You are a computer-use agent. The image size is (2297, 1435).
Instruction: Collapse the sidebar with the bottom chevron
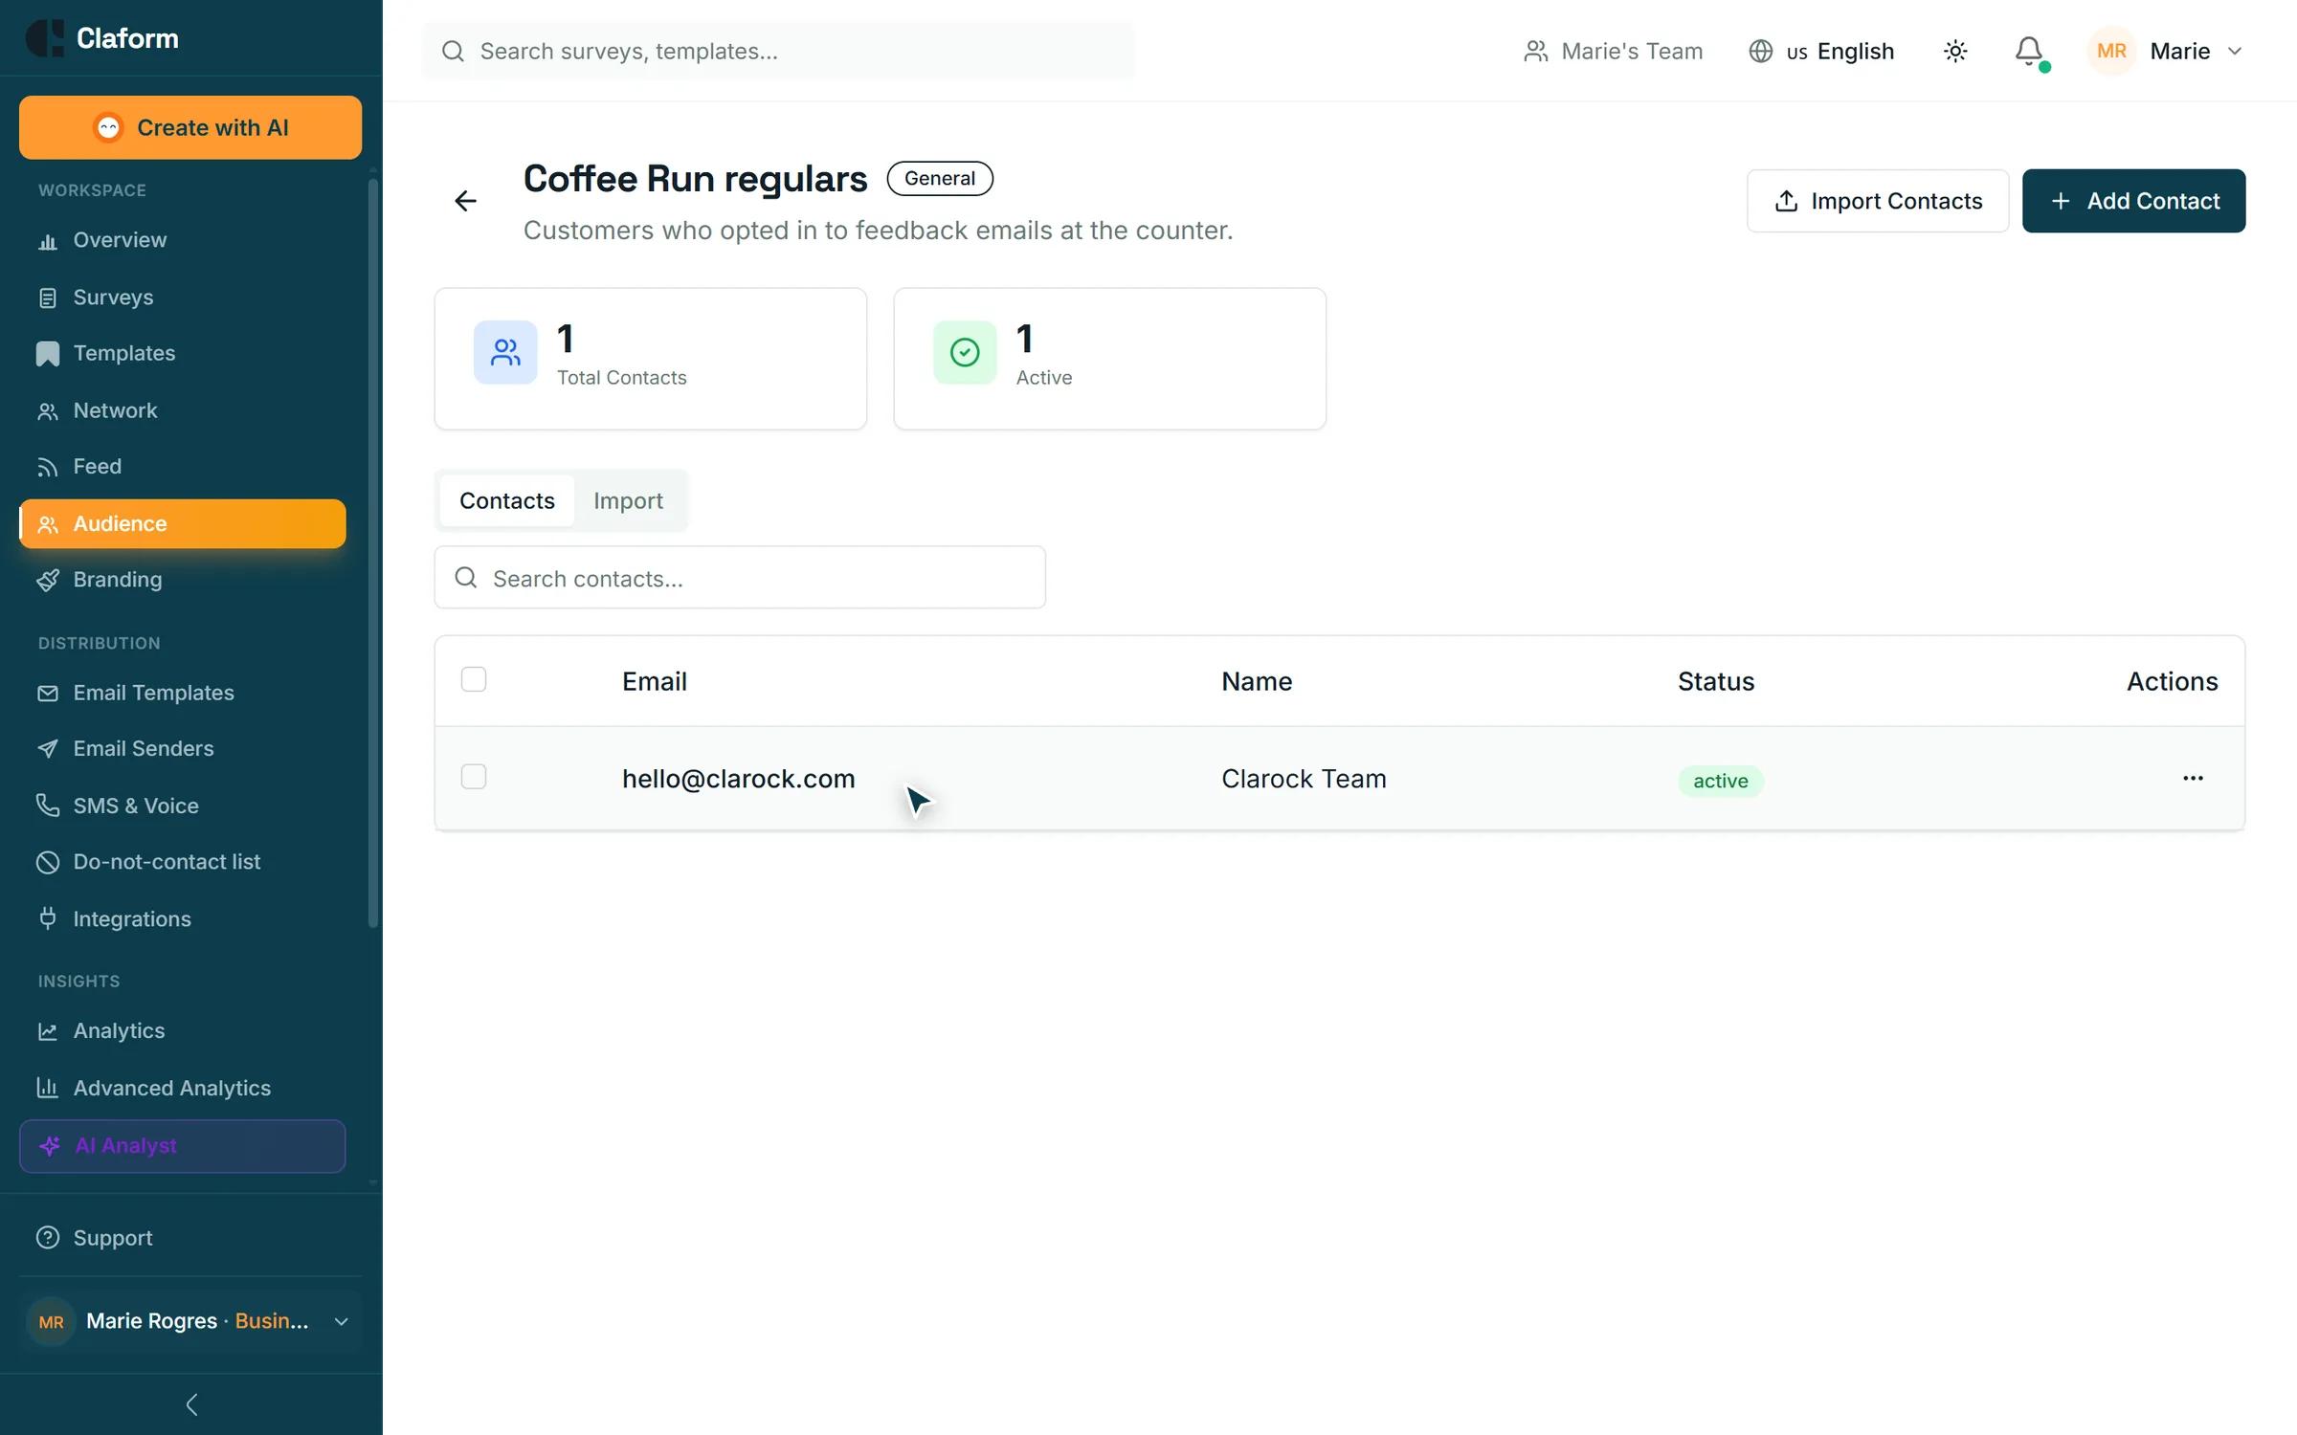191,1404
